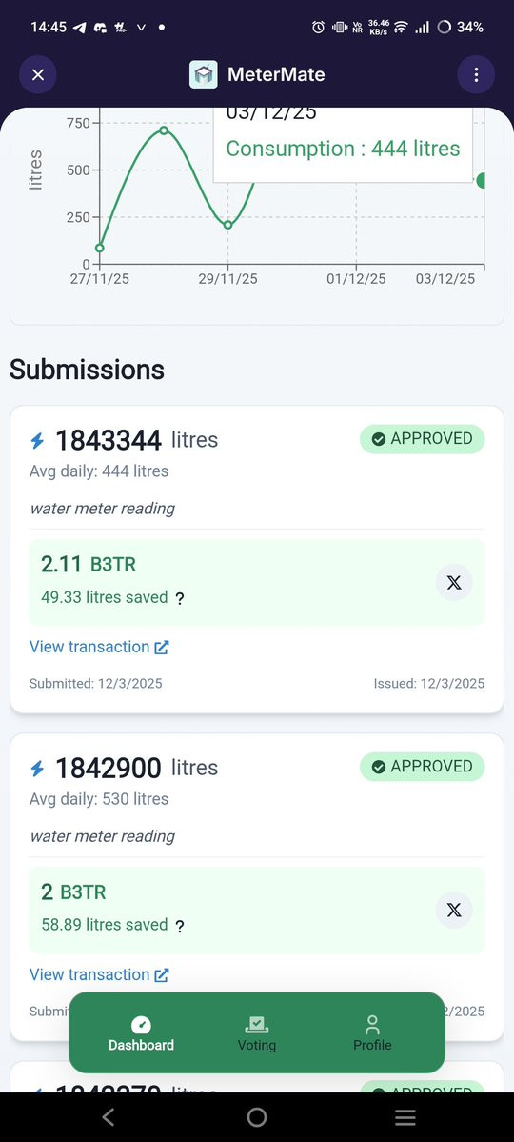Tap the MeterMate logo icon
Screen dimensions: 514x1142
click(203, 74)
